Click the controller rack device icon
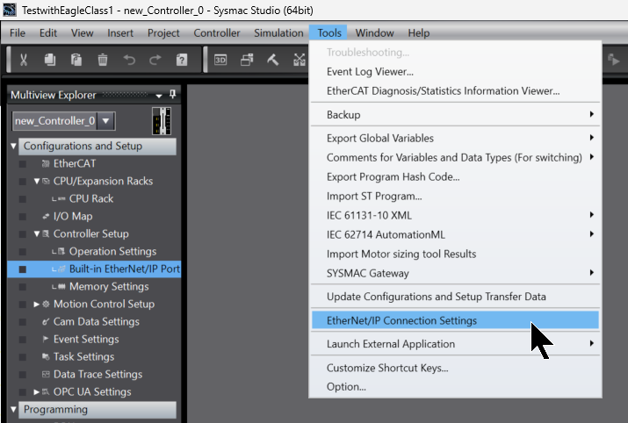The width and height of the screenshot is (628, 423). pyautogui.click(x=162, y=121)
